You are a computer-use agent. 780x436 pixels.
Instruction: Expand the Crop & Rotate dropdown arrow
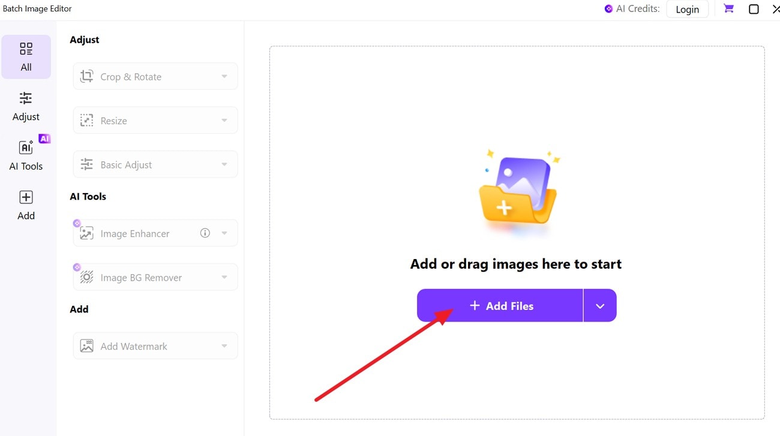223,76
